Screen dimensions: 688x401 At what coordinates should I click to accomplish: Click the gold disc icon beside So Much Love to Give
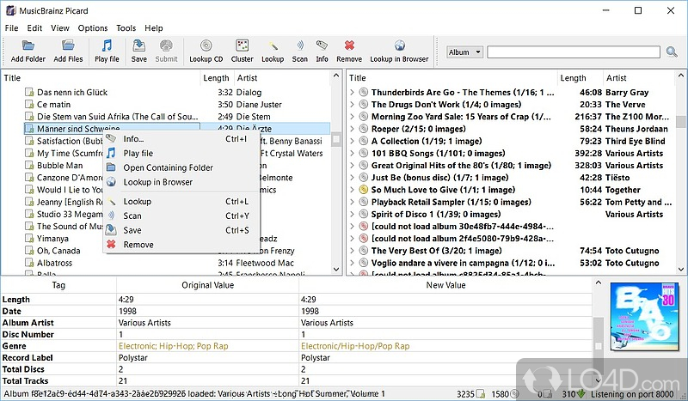pos(363,190)
